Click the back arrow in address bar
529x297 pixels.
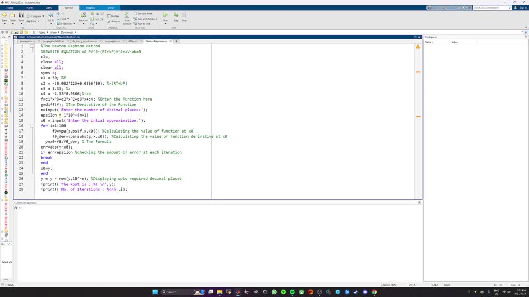[3, 32]
